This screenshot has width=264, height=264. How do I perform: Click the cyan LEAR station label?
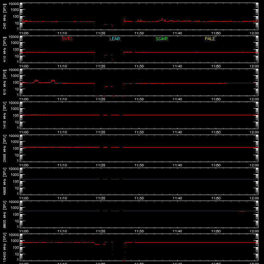pyautogui.click(x=115, y=39)
